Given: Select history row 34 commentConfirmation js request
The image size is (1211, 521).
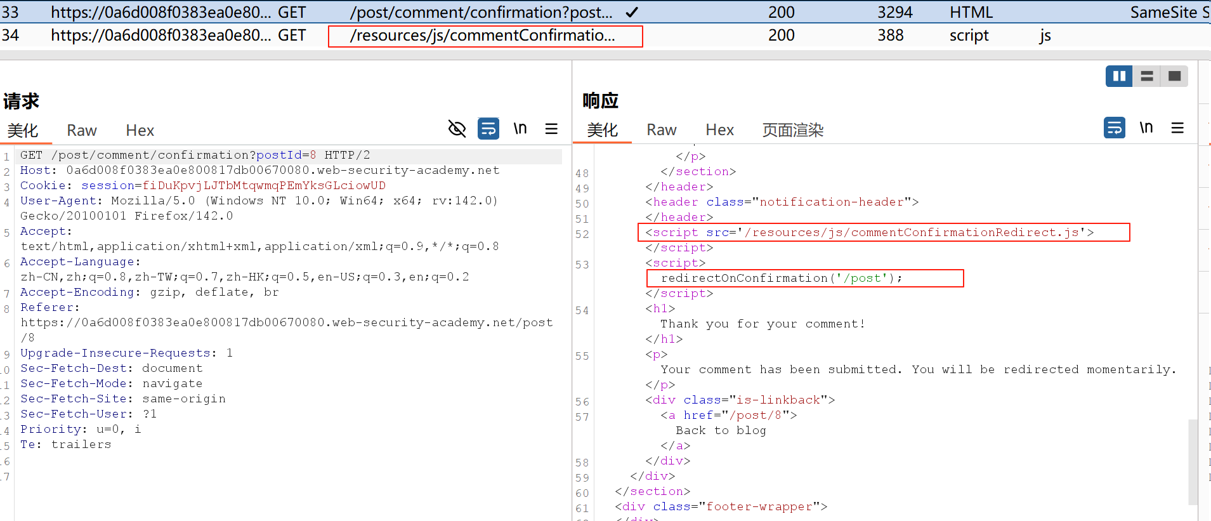Looking at the screenshot, I should point(605,36).
